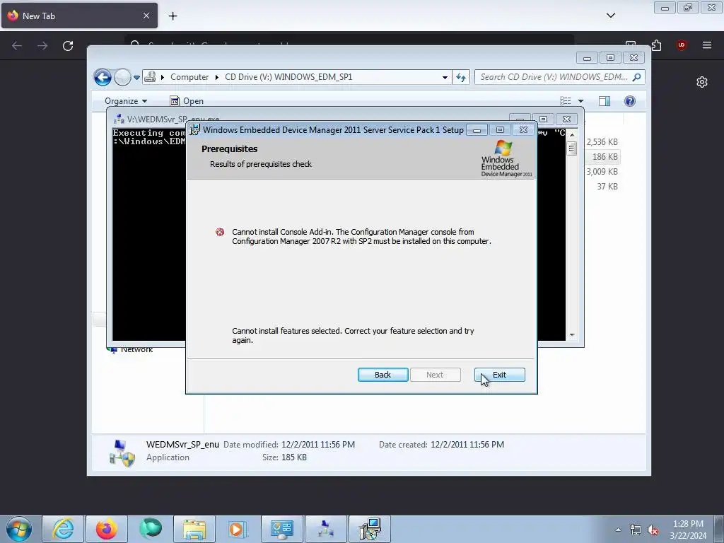Click Firefox reload button
The image size is (724, 543).
68,46
